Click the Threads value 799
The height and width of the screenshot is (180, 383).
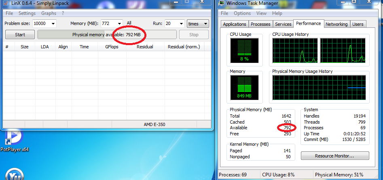(x=362, y=122)
